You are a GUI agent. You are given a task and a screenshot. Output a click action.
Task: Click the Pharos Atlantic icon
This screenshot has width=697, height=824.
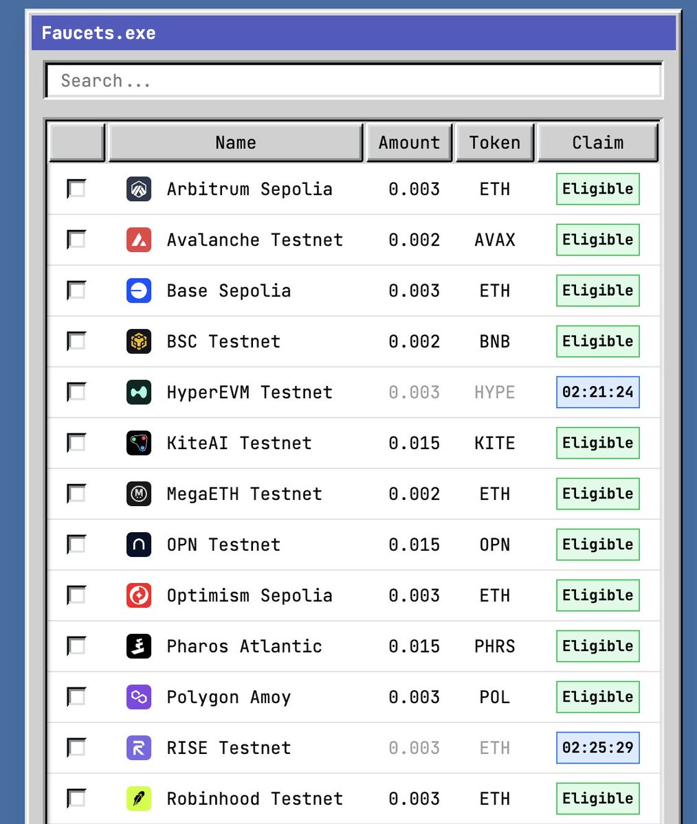point(139,646)
